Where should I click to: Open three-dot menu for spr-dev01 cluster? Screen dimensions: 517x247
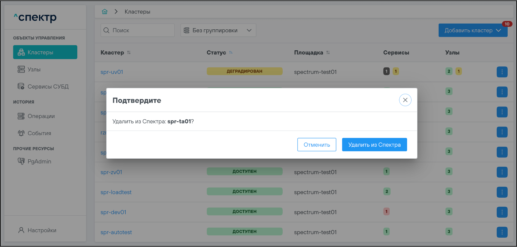coord(502,212)
